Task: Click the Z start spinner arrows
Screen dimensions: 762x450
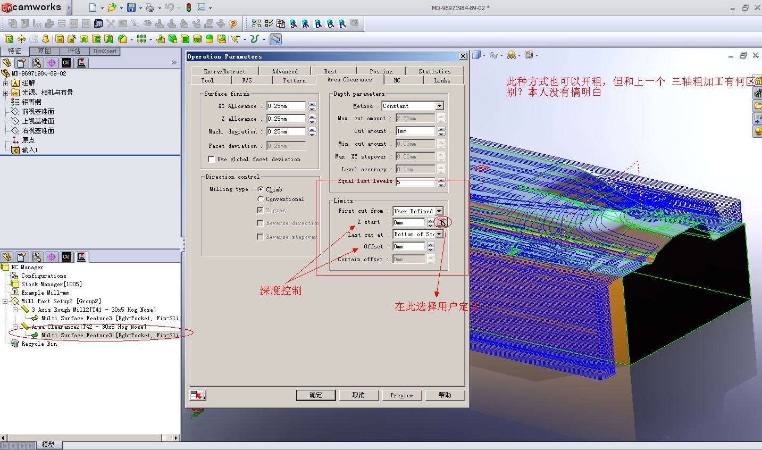Action: 431,222
